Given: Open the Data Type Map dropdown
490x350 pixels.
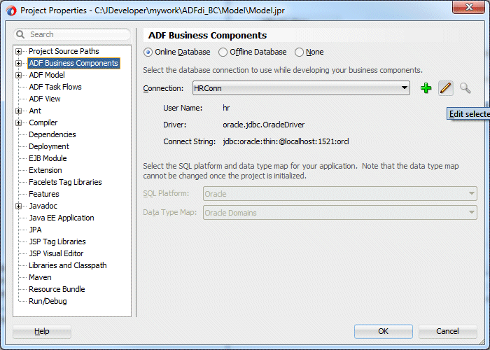Looking at the screenshot, I should point(340,213).
